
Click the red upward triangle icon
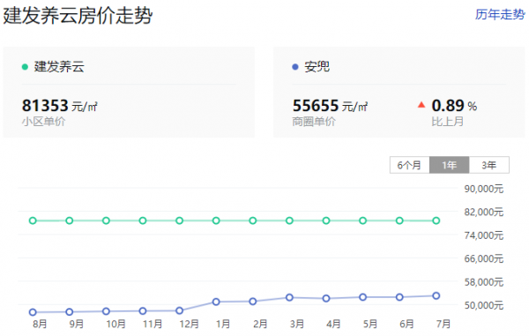tap(421, 105)
